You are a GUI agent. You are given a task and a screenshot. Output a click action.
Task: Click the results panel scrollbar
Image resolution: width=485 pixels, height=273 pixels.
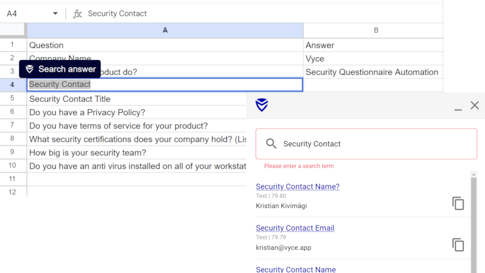pyautogui.click(x=474, y=225)
